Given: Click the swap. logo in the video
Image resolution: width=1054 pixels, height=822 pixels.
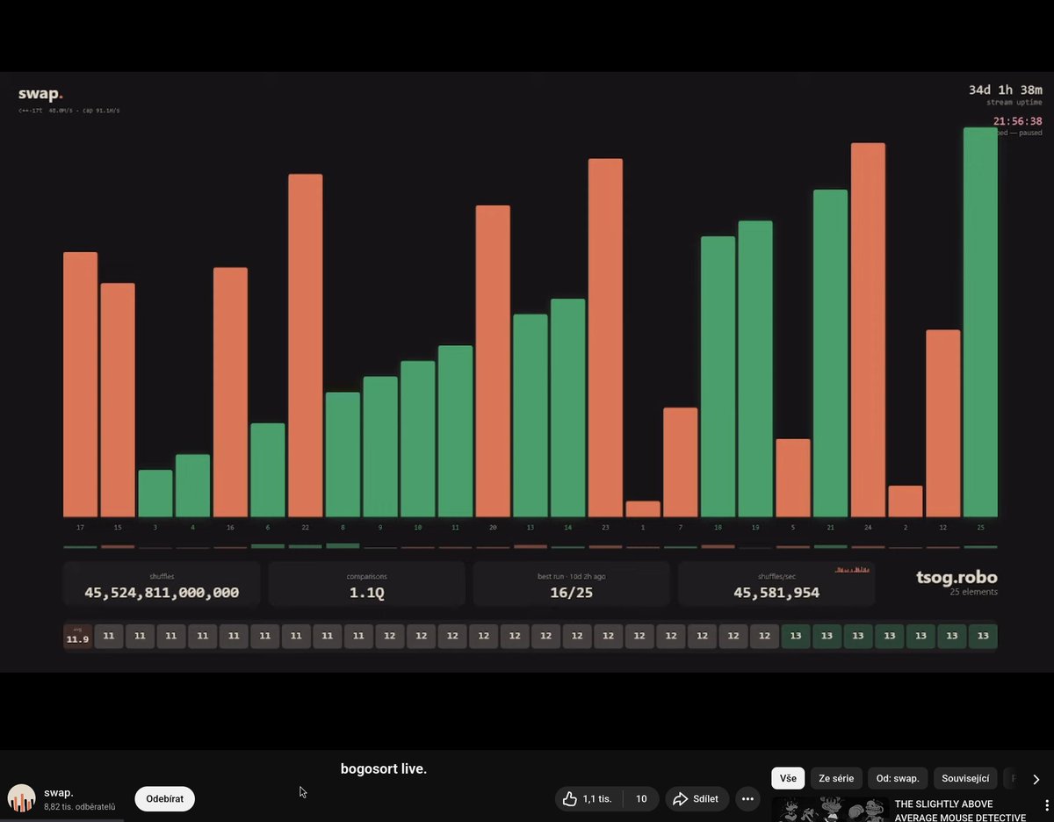Looking at the screenshot, I should [40, 94].
